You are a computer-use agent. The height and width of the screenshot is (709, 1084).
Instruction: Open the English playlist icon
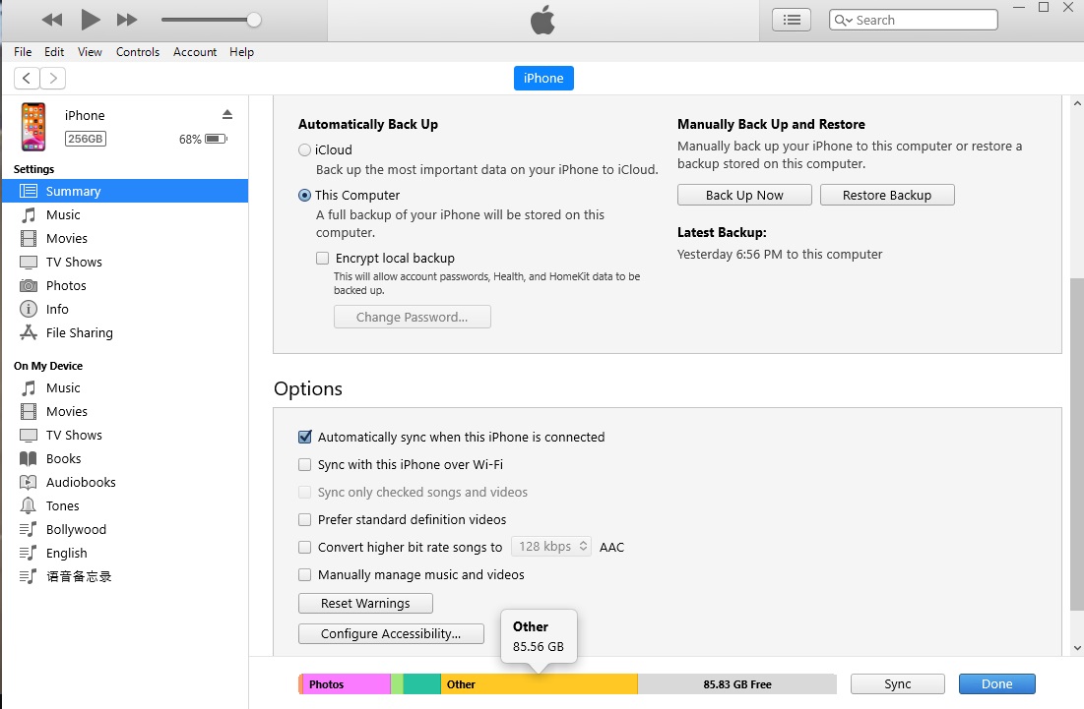tap(29, 553)
